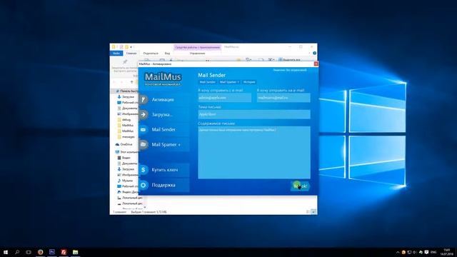Viewport: 457px width, 257px height.
Task: Click the Загрузка arrow icon in sidebar
Action: click(x=143, y=114)
